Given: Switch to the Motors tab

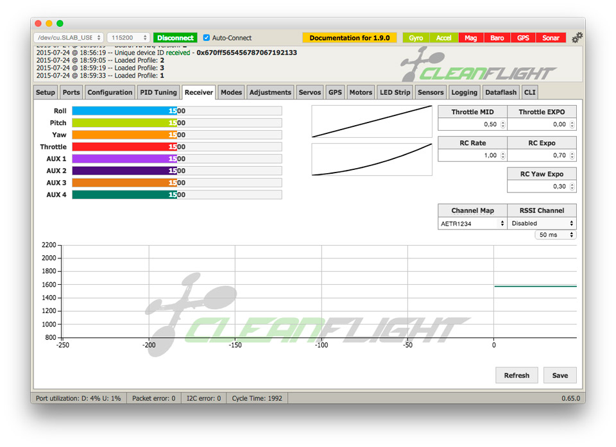Looking at the screenshot, I should pos(361,92).
